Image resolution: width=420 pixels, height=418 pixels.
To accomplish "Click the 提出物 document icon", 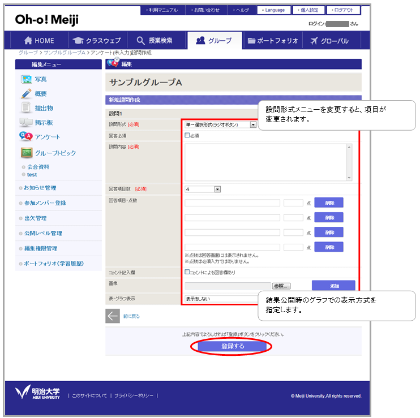I will click(x=26, y=108).
